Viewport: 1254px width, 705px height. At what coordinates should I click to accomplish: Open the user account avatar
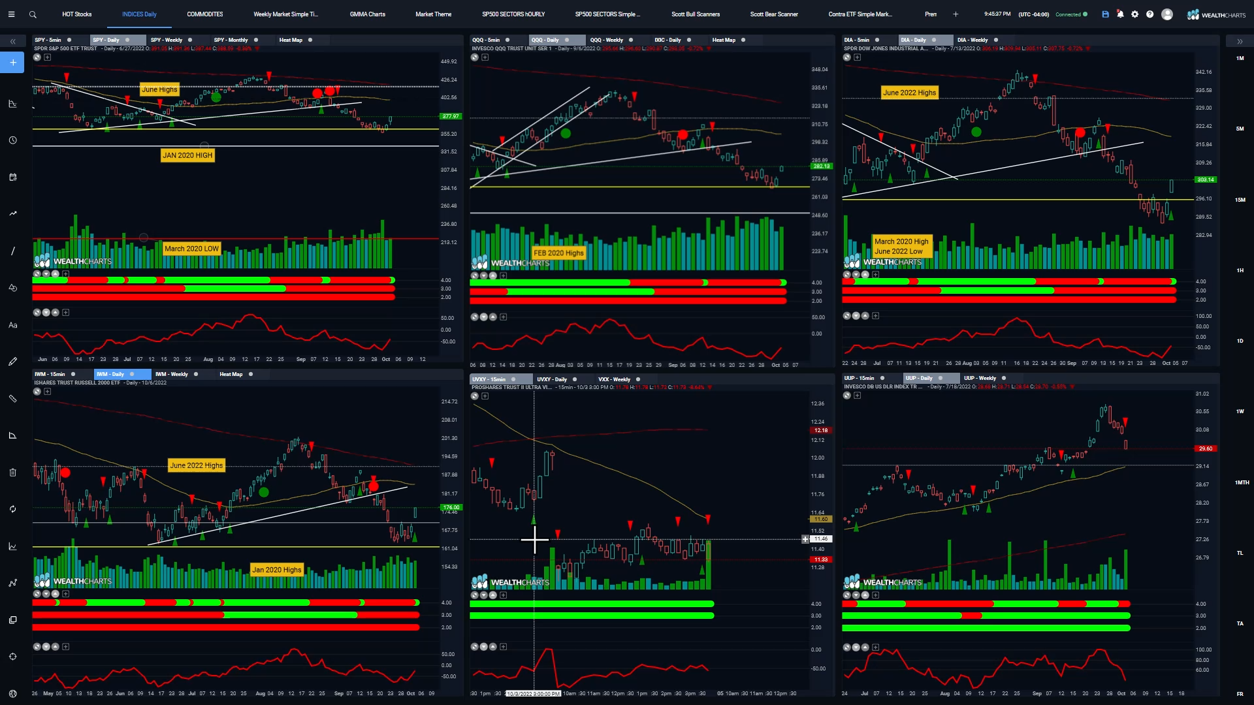(x=1167, y=14)
